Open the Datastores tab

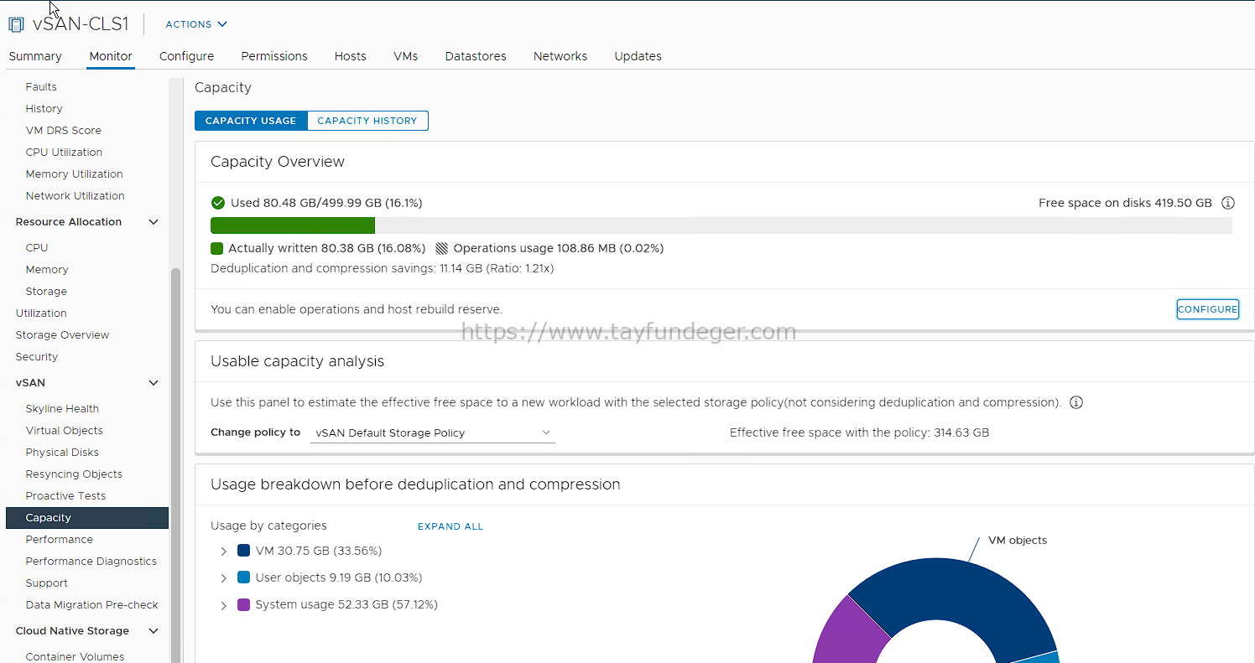coord(476,56)
